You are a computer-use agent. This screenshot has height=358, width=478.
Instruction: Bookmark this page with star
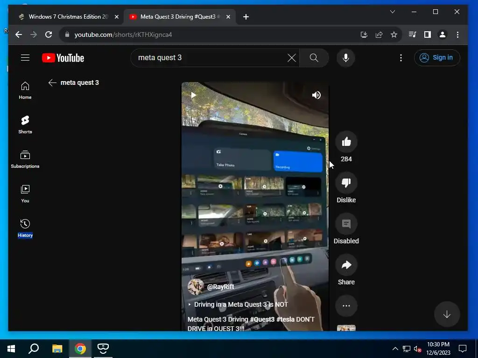point(394,34)
